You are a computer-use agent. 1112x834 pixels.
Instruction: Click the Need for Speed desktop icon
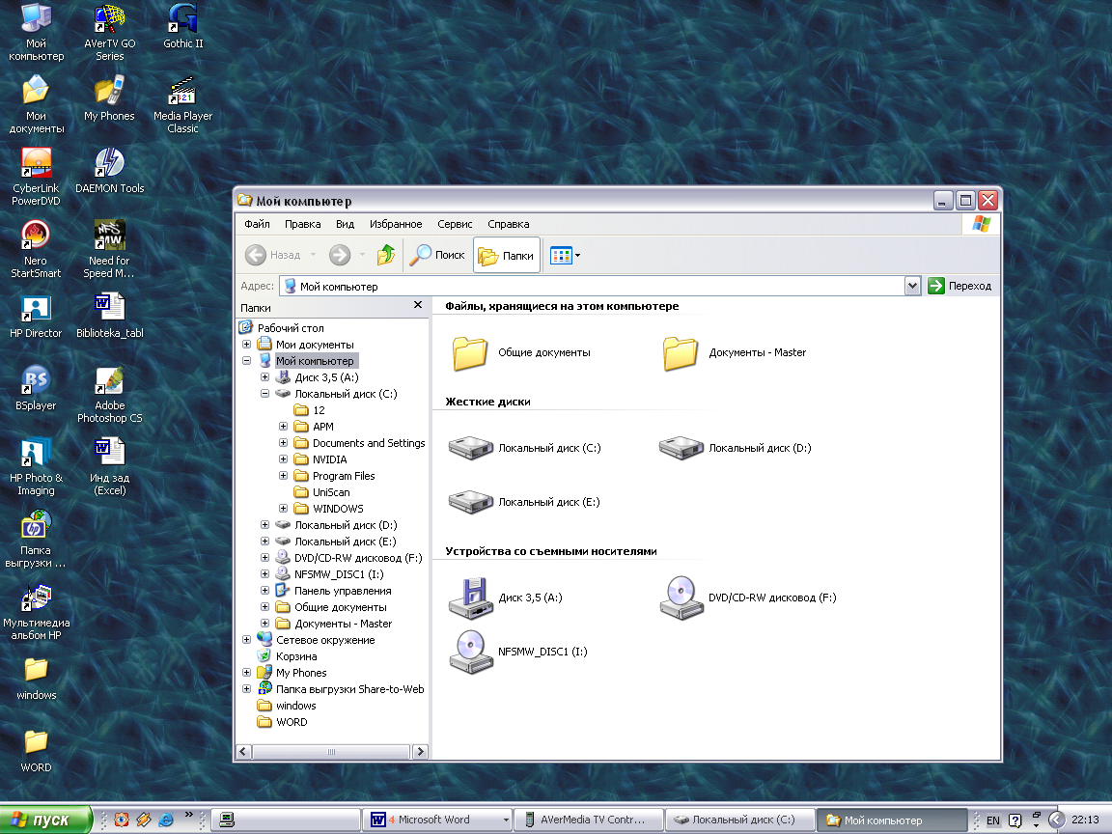(109, 249)
